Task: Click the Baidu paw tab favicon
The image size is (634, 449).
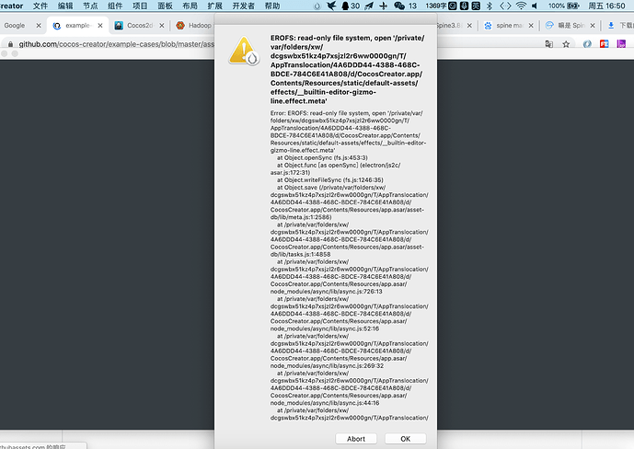Action: point(488,26)
